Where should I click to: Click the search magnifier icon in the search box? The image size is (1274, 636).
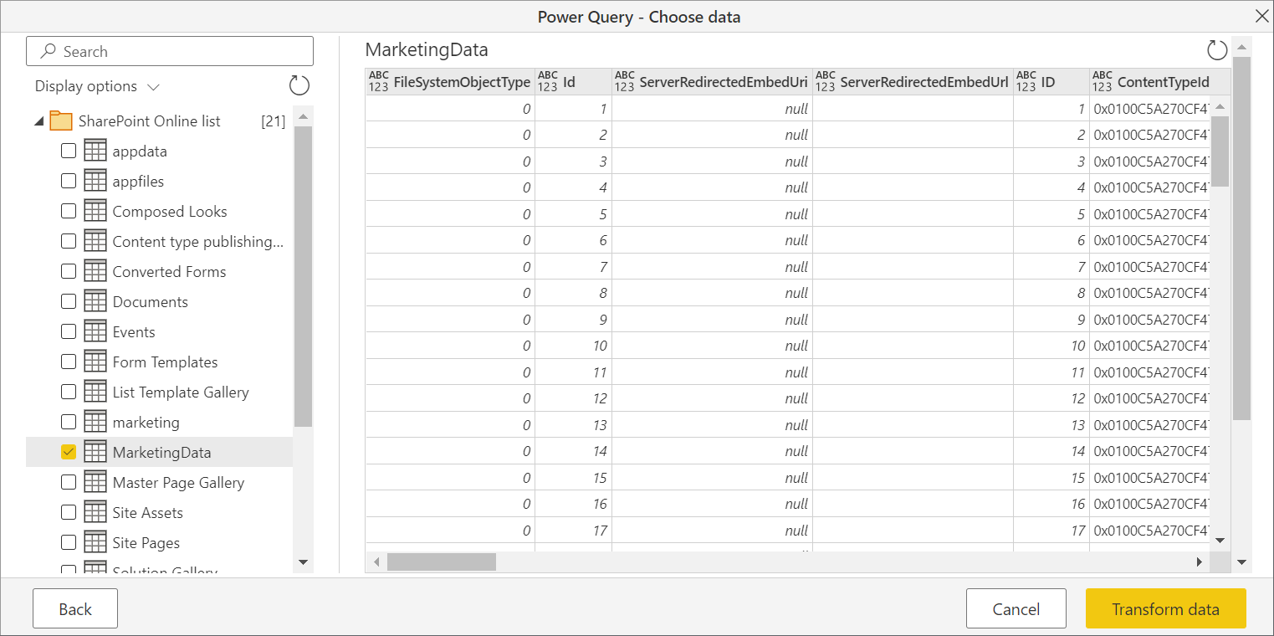pyautogui.click(x=47, y=51)
